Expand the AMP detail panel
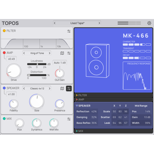The height and width of the screenshot is (154, 154). pyautogui.click(x=113, y=99)
